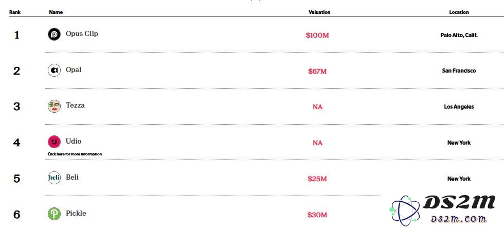Open the Opus Clip company name

(82, 34)
